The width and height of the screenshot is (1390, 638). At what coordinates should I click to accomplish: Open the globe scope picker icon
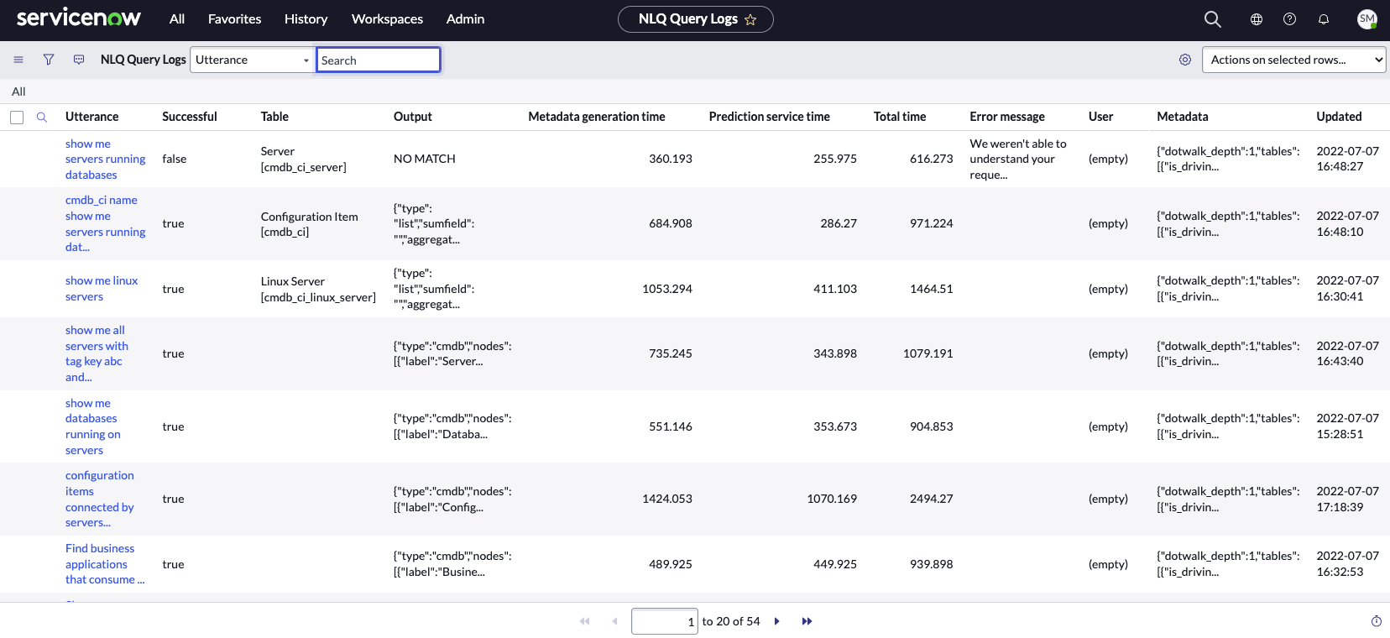click(1257, 19)
